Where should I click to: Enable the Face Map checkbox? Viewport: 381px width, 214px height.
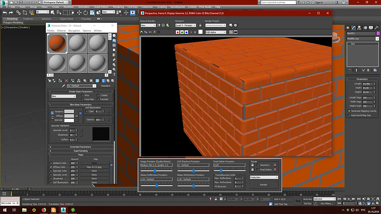82,99
